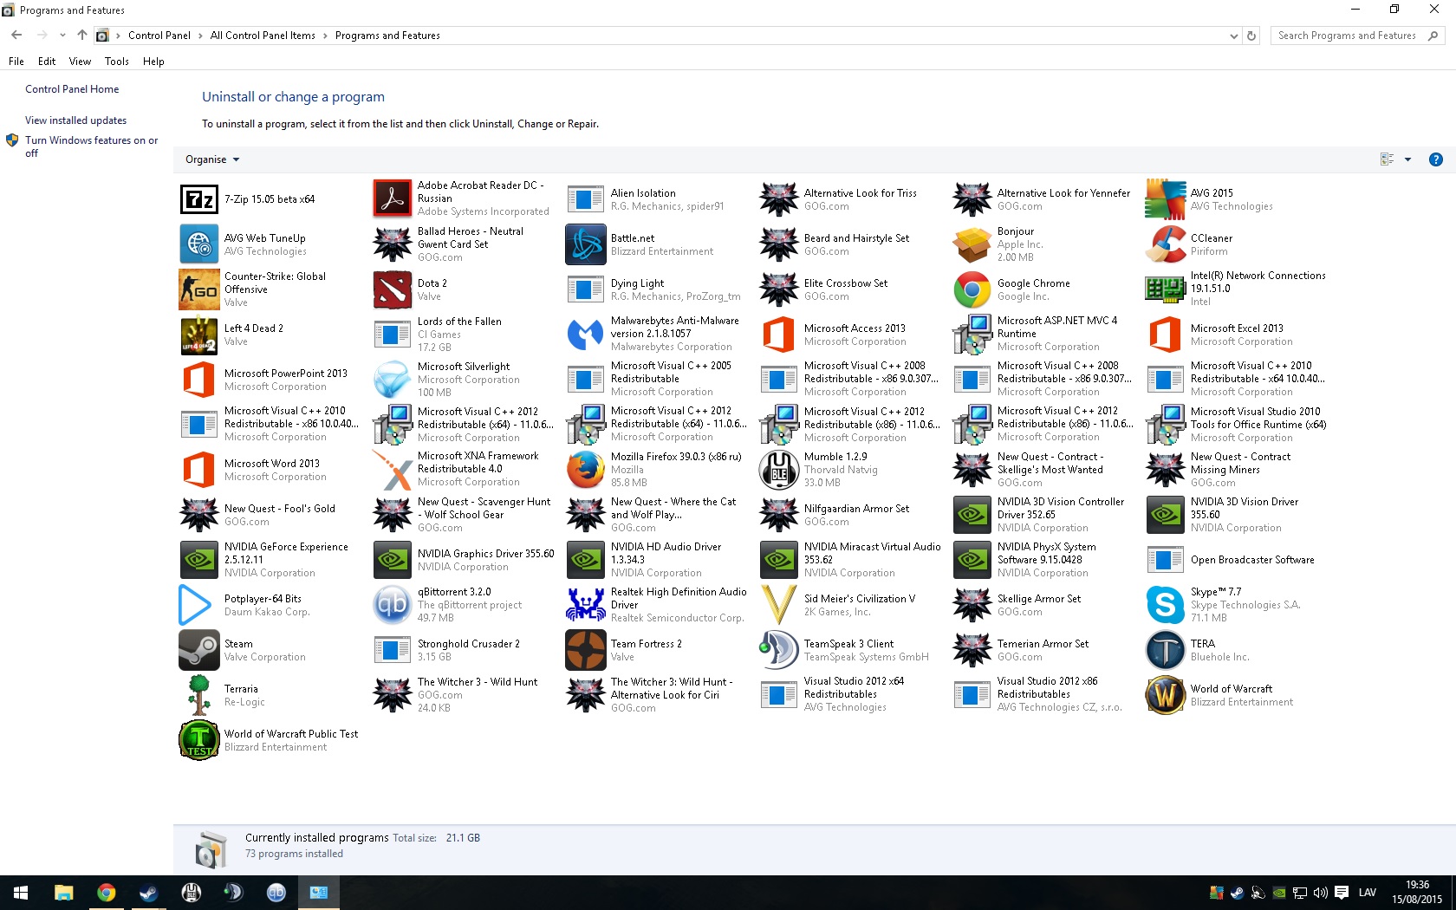Select the 7-Zip program icon

tap(198, 199)
